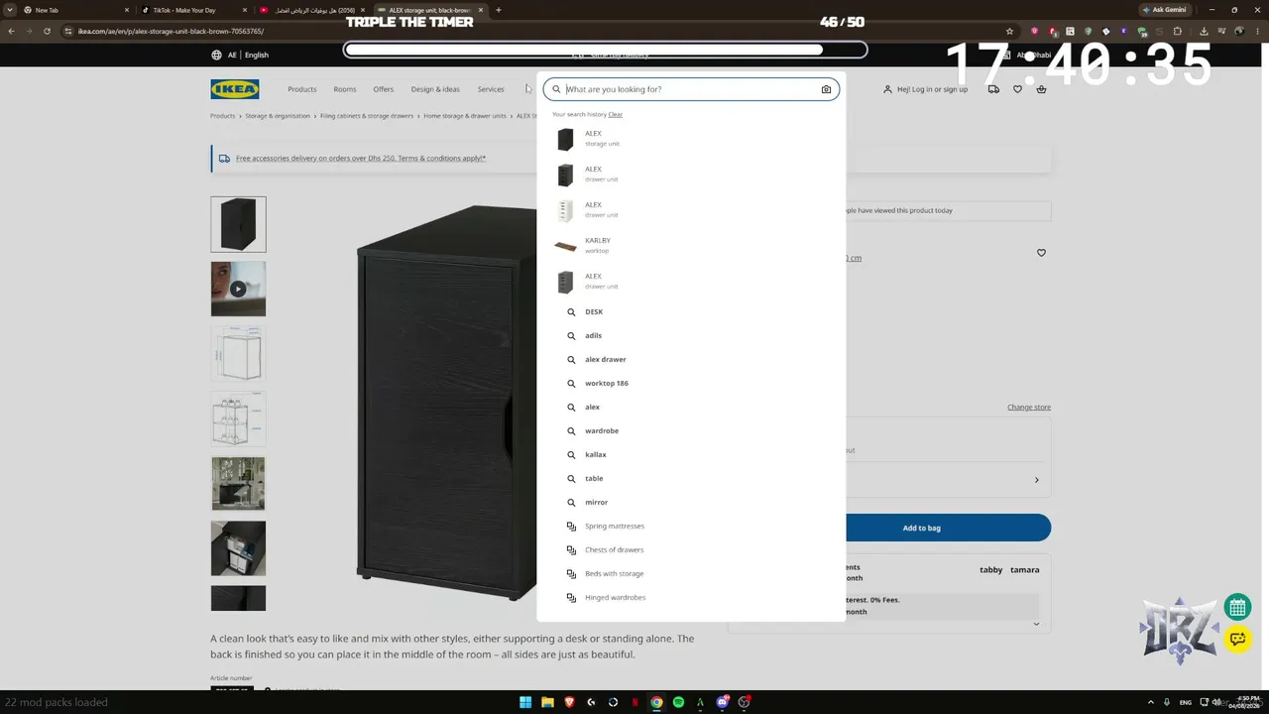Open Discord from the taskbar
This screenshot has width=1269, height=714.
pyautogui.click(x=722, y=702)
